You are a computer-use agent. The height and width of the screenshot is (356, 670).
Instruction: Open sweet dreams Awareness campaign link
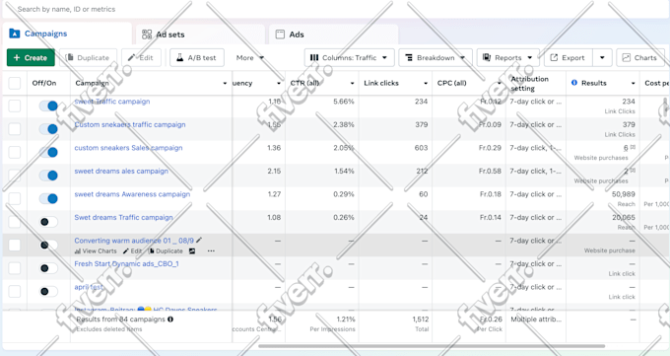point(132,194)
